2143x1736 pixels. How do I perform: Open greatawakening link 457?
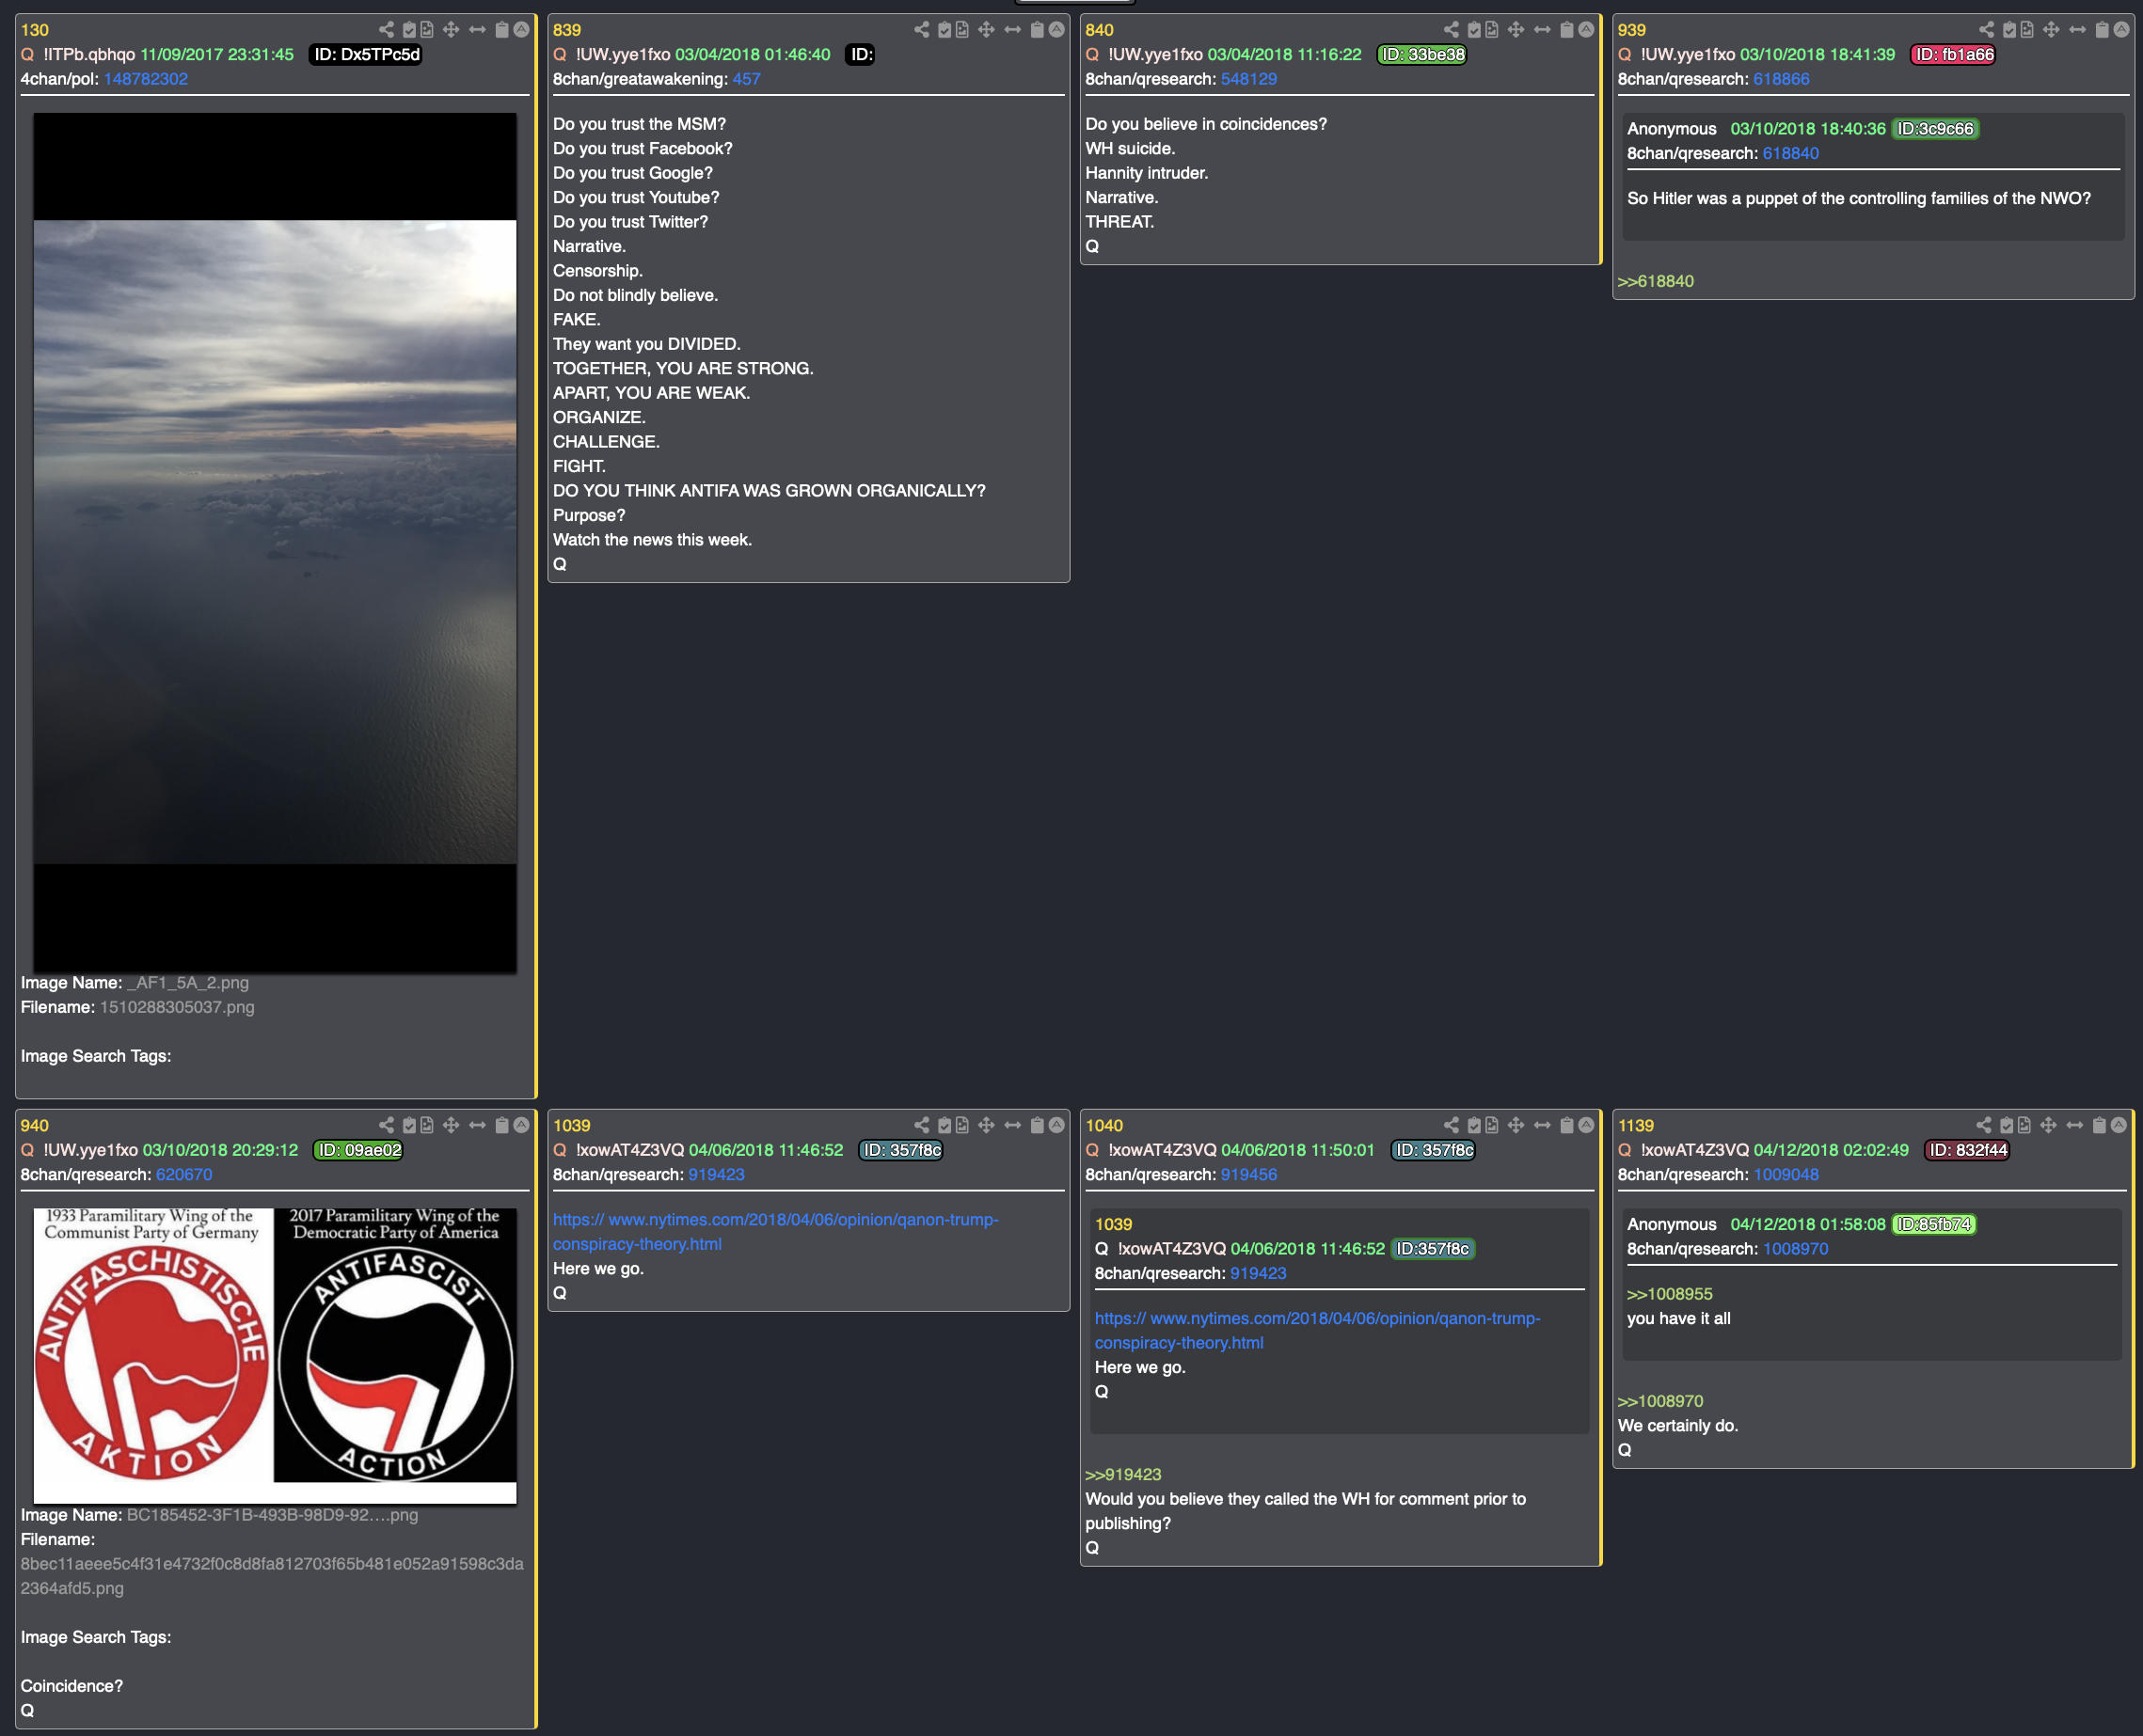(x=746, y=79)
